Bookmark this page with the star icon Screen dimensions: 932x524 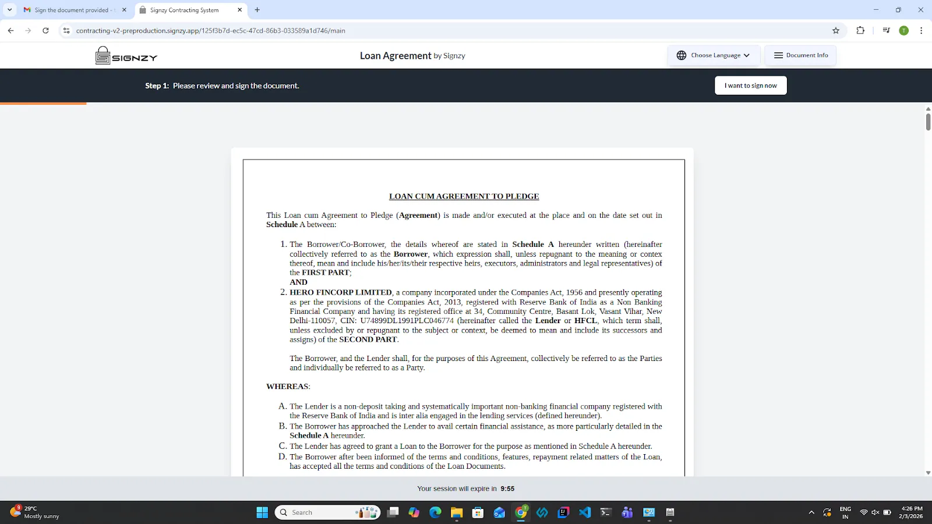836,30
